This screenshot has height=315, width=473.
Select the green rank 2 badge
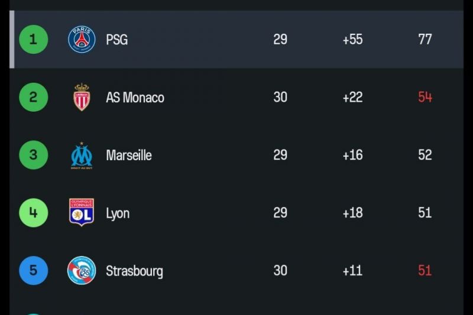coord(33,98)
